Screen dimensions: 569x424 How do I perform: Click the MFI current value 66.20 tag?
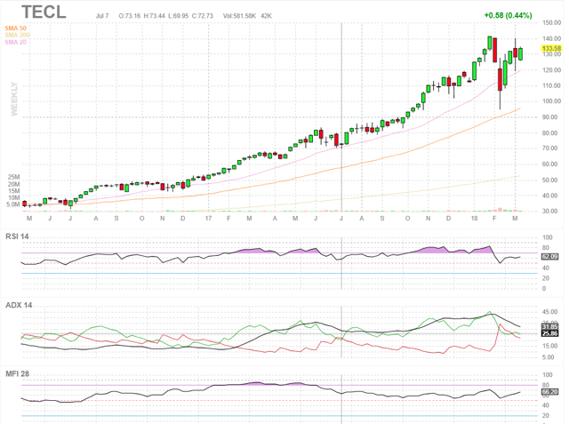click(x=549, y=392)
